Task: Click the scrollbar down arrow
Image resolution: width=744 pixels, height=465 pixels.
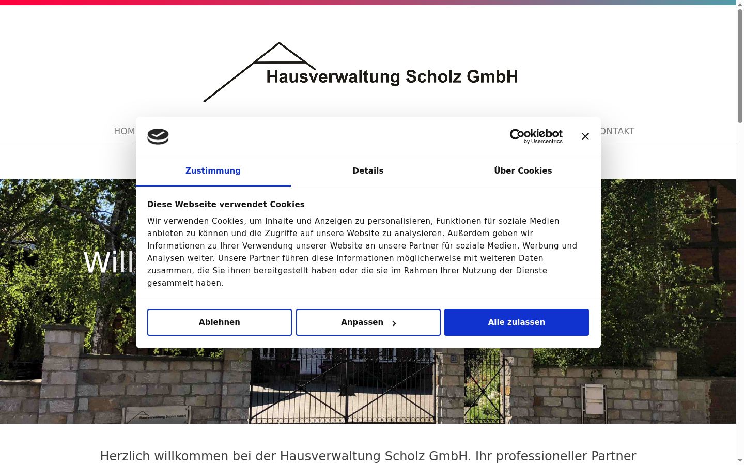Action: (740, 460)
